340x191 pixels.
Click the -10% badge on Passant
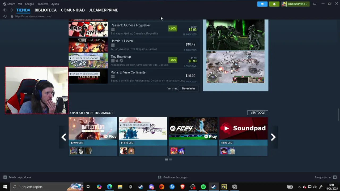[x=173, y=28]
